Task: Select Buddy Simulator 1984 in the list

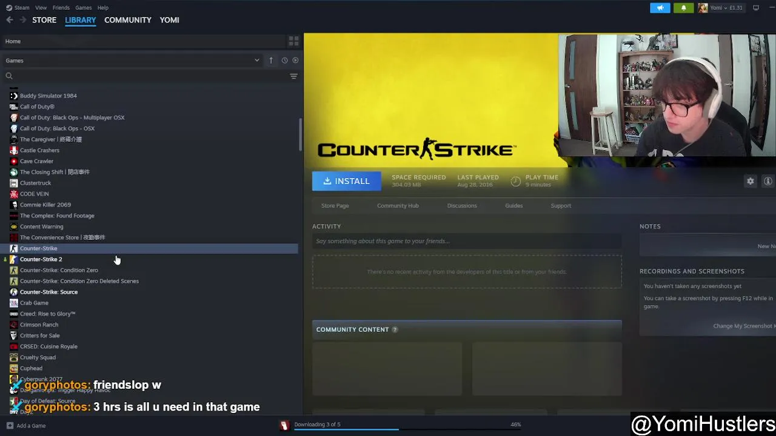Action: [48, 96]
